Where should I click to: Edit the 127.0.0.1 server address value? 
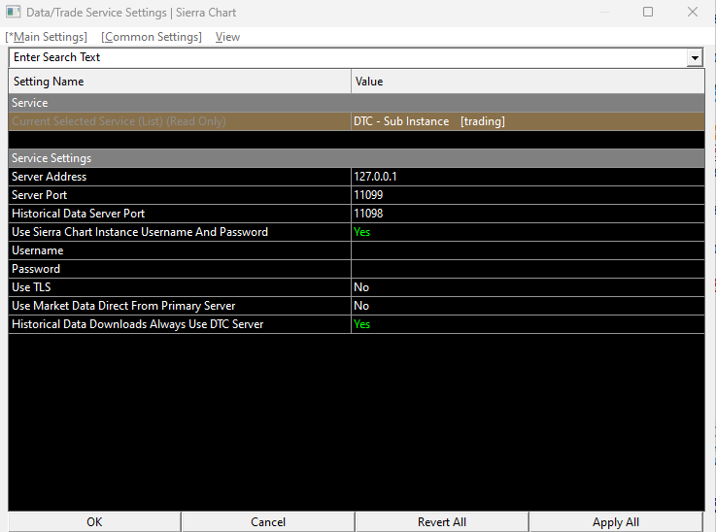tap(528, 177)
